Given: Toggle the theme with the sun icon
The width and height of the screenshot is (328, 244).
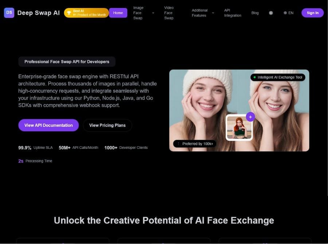Looking at the screenshot, I should [271, 13].
